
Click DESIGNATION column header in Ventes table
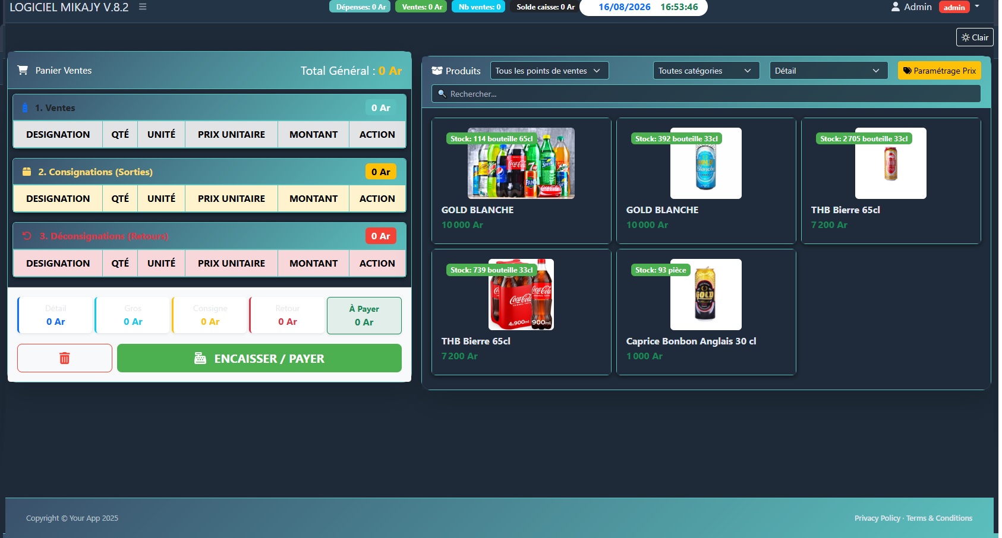click(x=58, y=134)
